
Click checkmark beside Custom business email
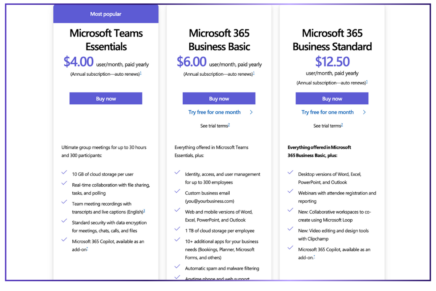[177, 191]
